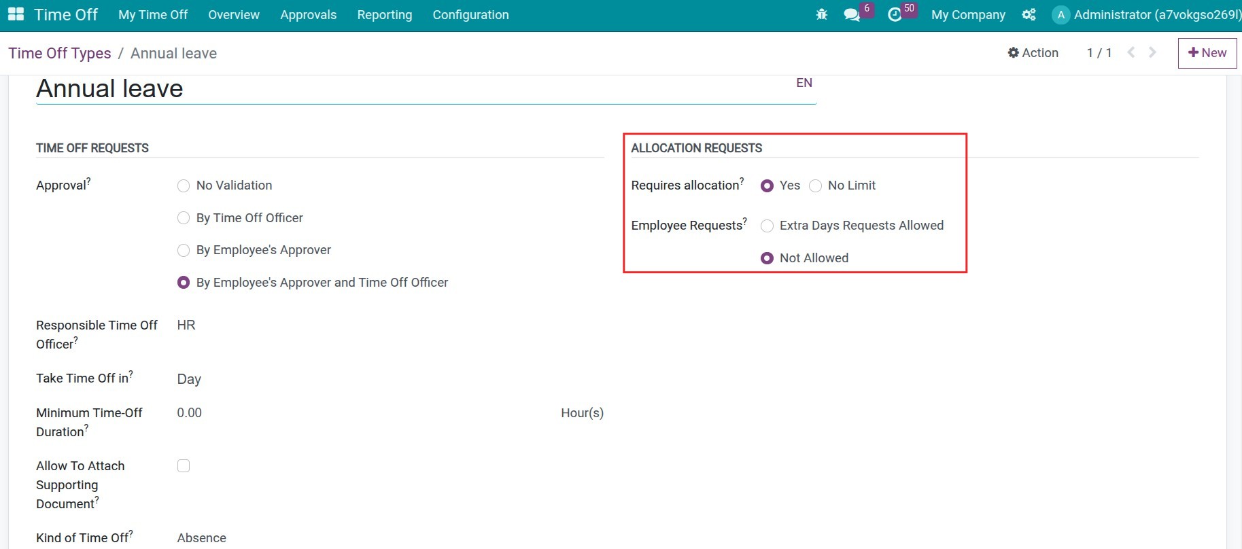The image size is (1242, 549).
Task: Click the developer tools gears icon
Action: coord(1029,14)
